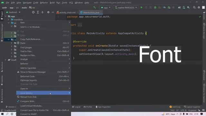
Task: Open the Build Variants side tool window
Action: tap(2, 96)
